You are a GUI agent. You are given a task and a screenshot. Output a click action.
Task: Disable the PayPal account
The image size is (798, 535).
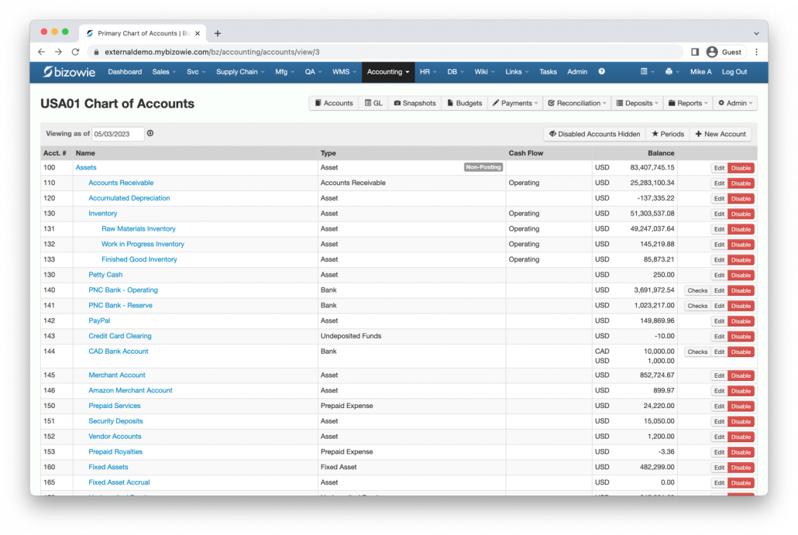click(x=741, y=321)
